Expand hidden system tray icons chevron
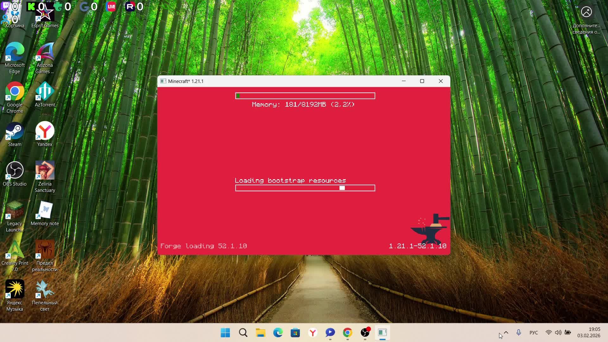The image size is (608, 342). pyautogui.click(x=506, y=332)
